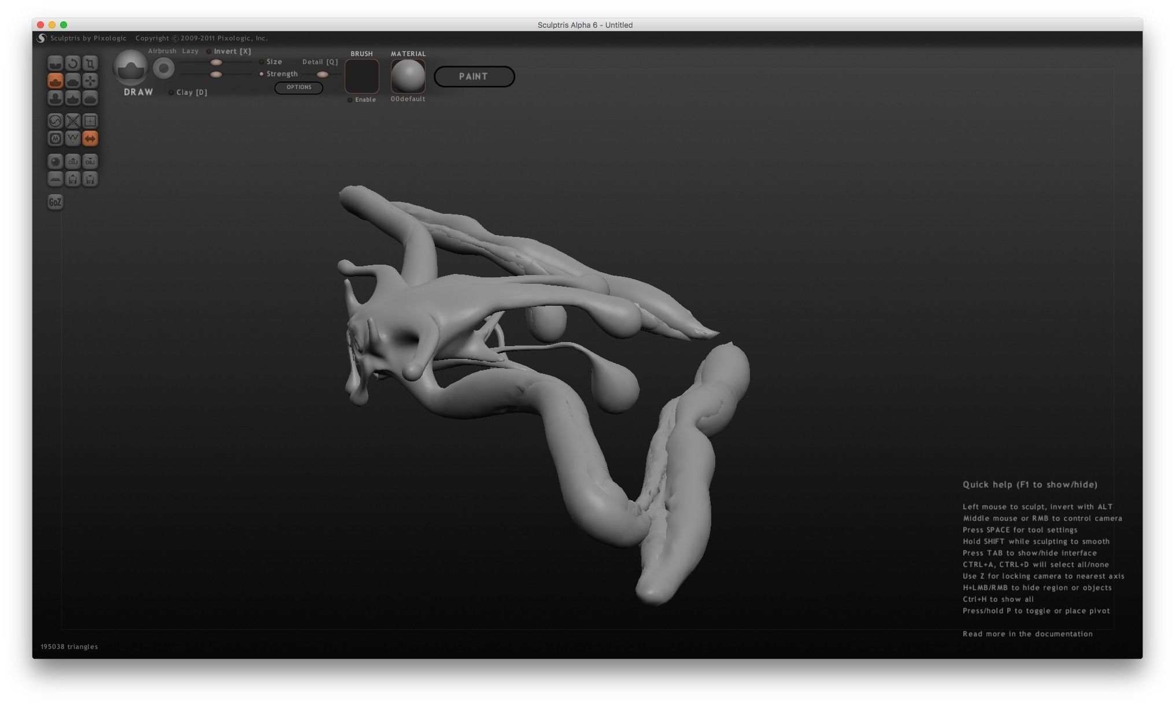Select the Flatten tool icon
The height and width of the screenshot is (705, 1175).
[x=72, y=80]
